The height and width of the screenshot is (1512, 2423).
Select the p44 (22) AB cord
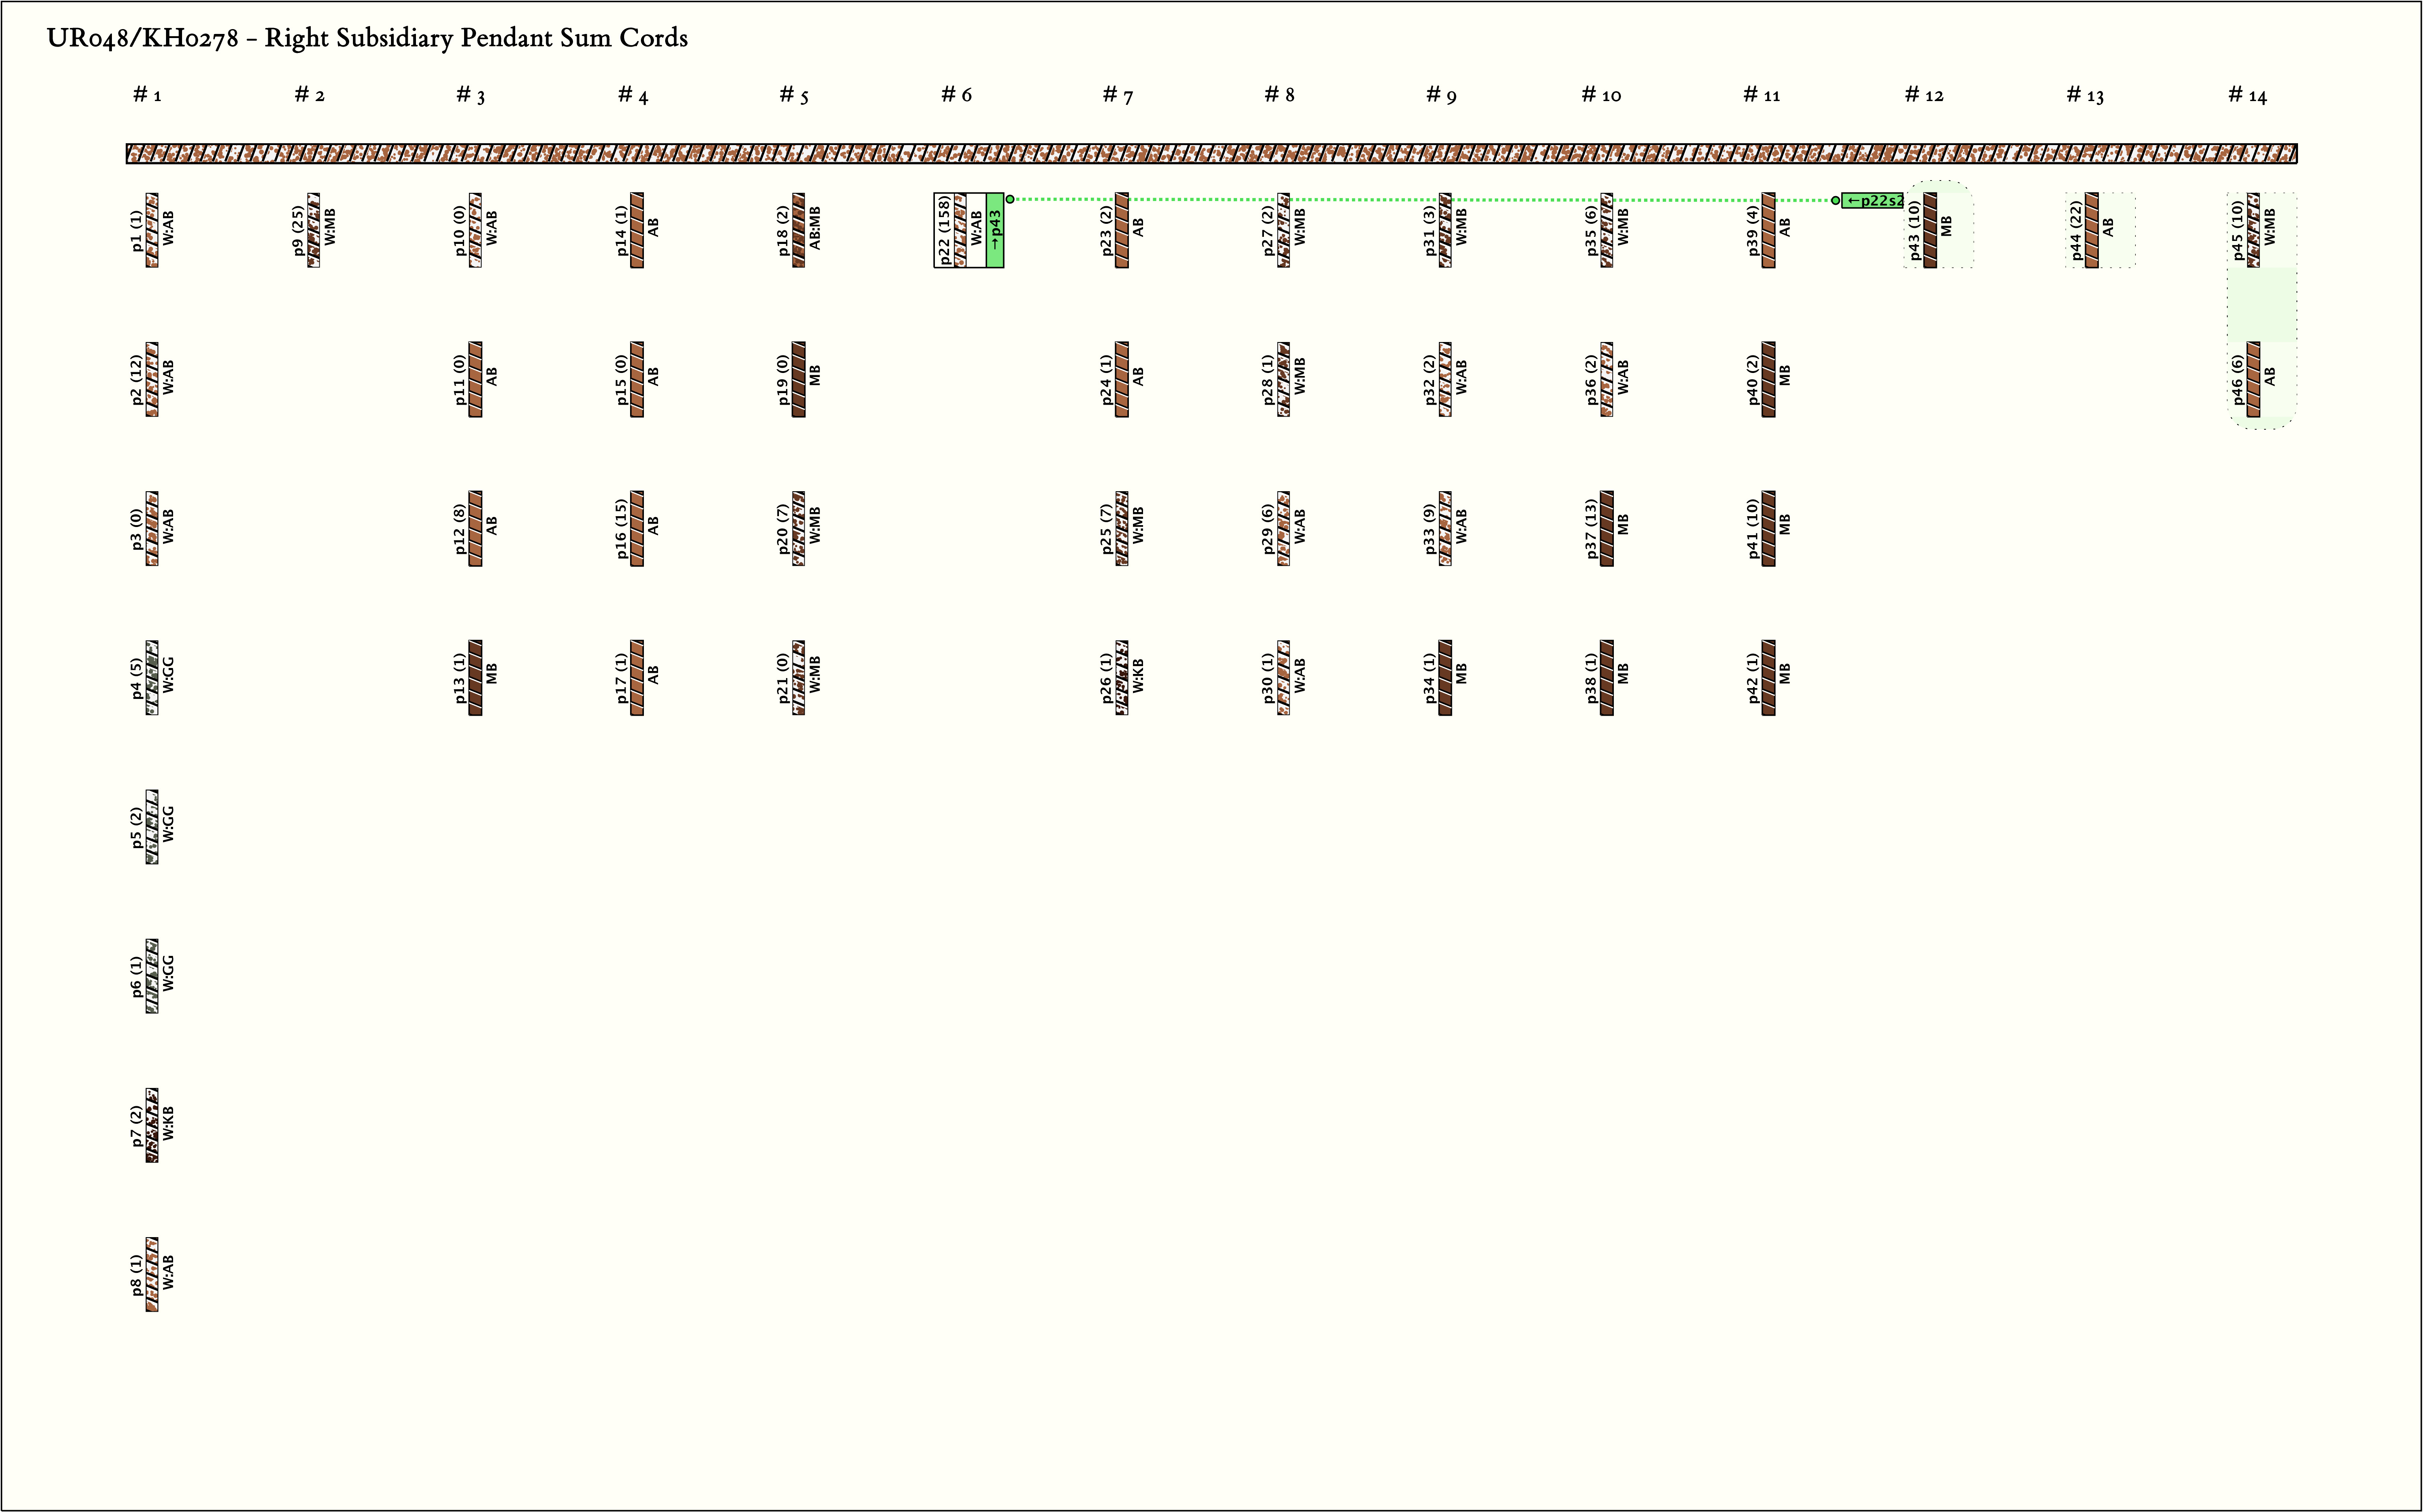point(2092,230)
